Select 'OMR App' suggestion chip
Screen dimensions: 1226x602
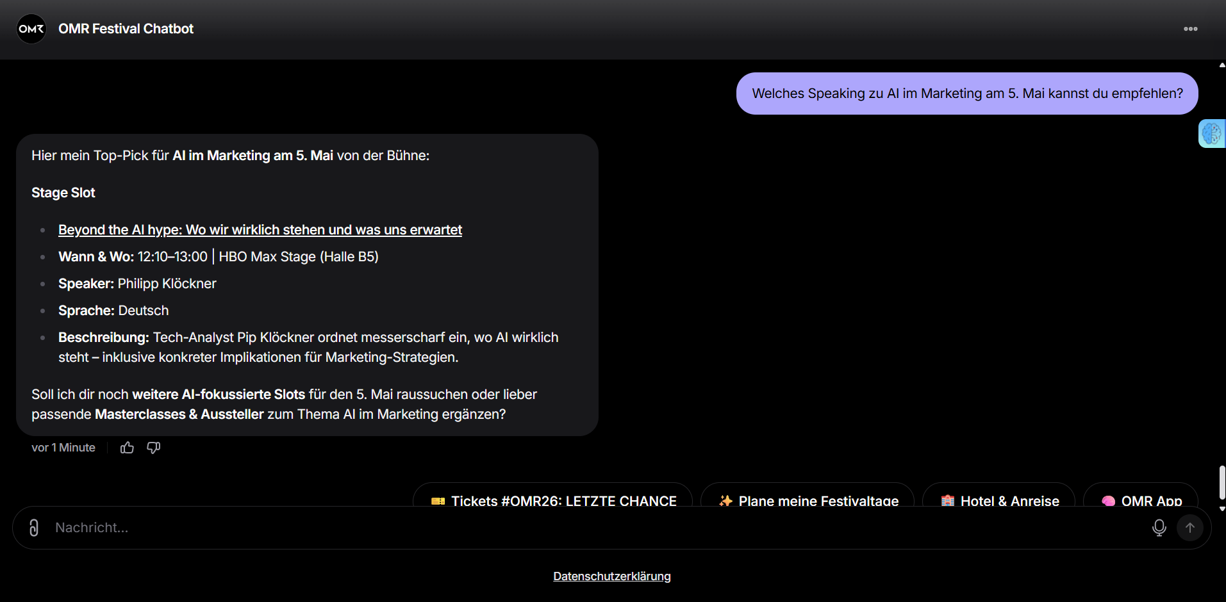(x=1141, y=496)
